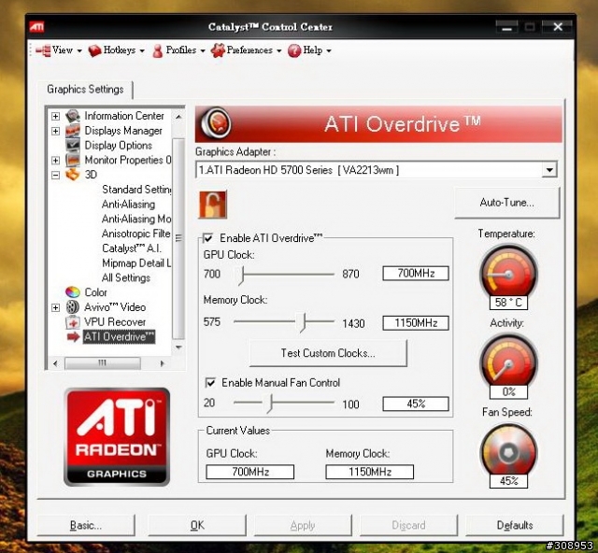Image resolution: width=598 pixels, height=553 pixels.
Task: Select Anisotropic Filtering tree item
Action: coord(136,234)
